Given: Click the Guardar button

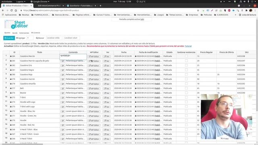Looking at the screenshot, I should [9, 38].
